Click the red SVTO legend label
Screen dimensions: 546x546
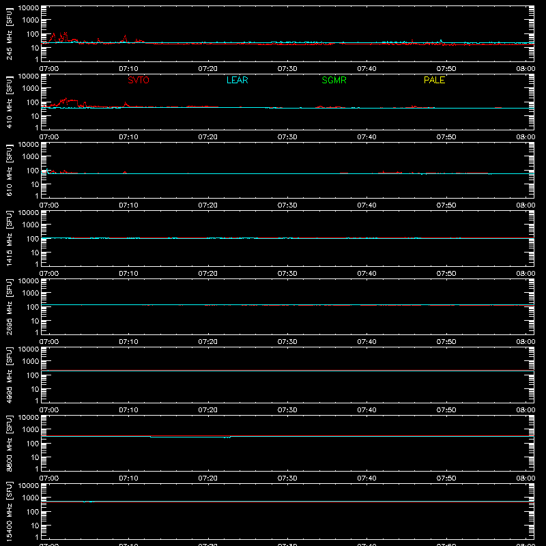coord(139,80)
